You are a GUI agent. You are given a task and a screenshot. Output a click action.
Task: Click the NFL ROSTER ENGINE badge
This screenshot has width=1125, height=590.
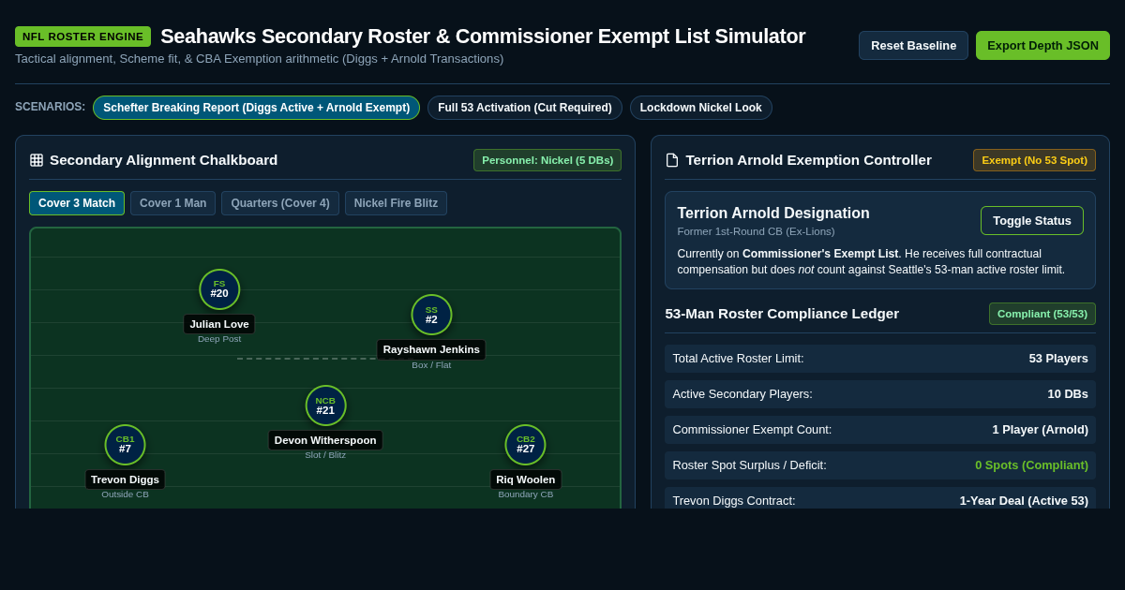pyautogui.click(x=82, y=37)
